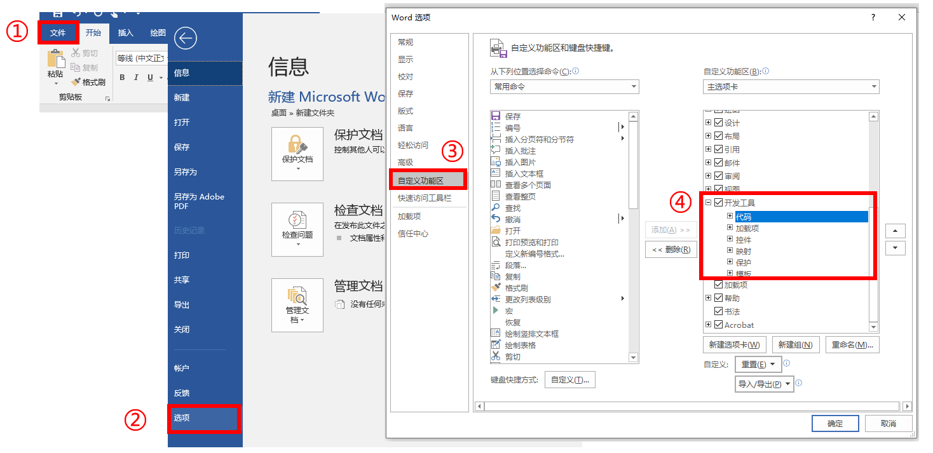Switch to the 插入 ribbon tab
The image size is (933, 453).
pos(126,32)
